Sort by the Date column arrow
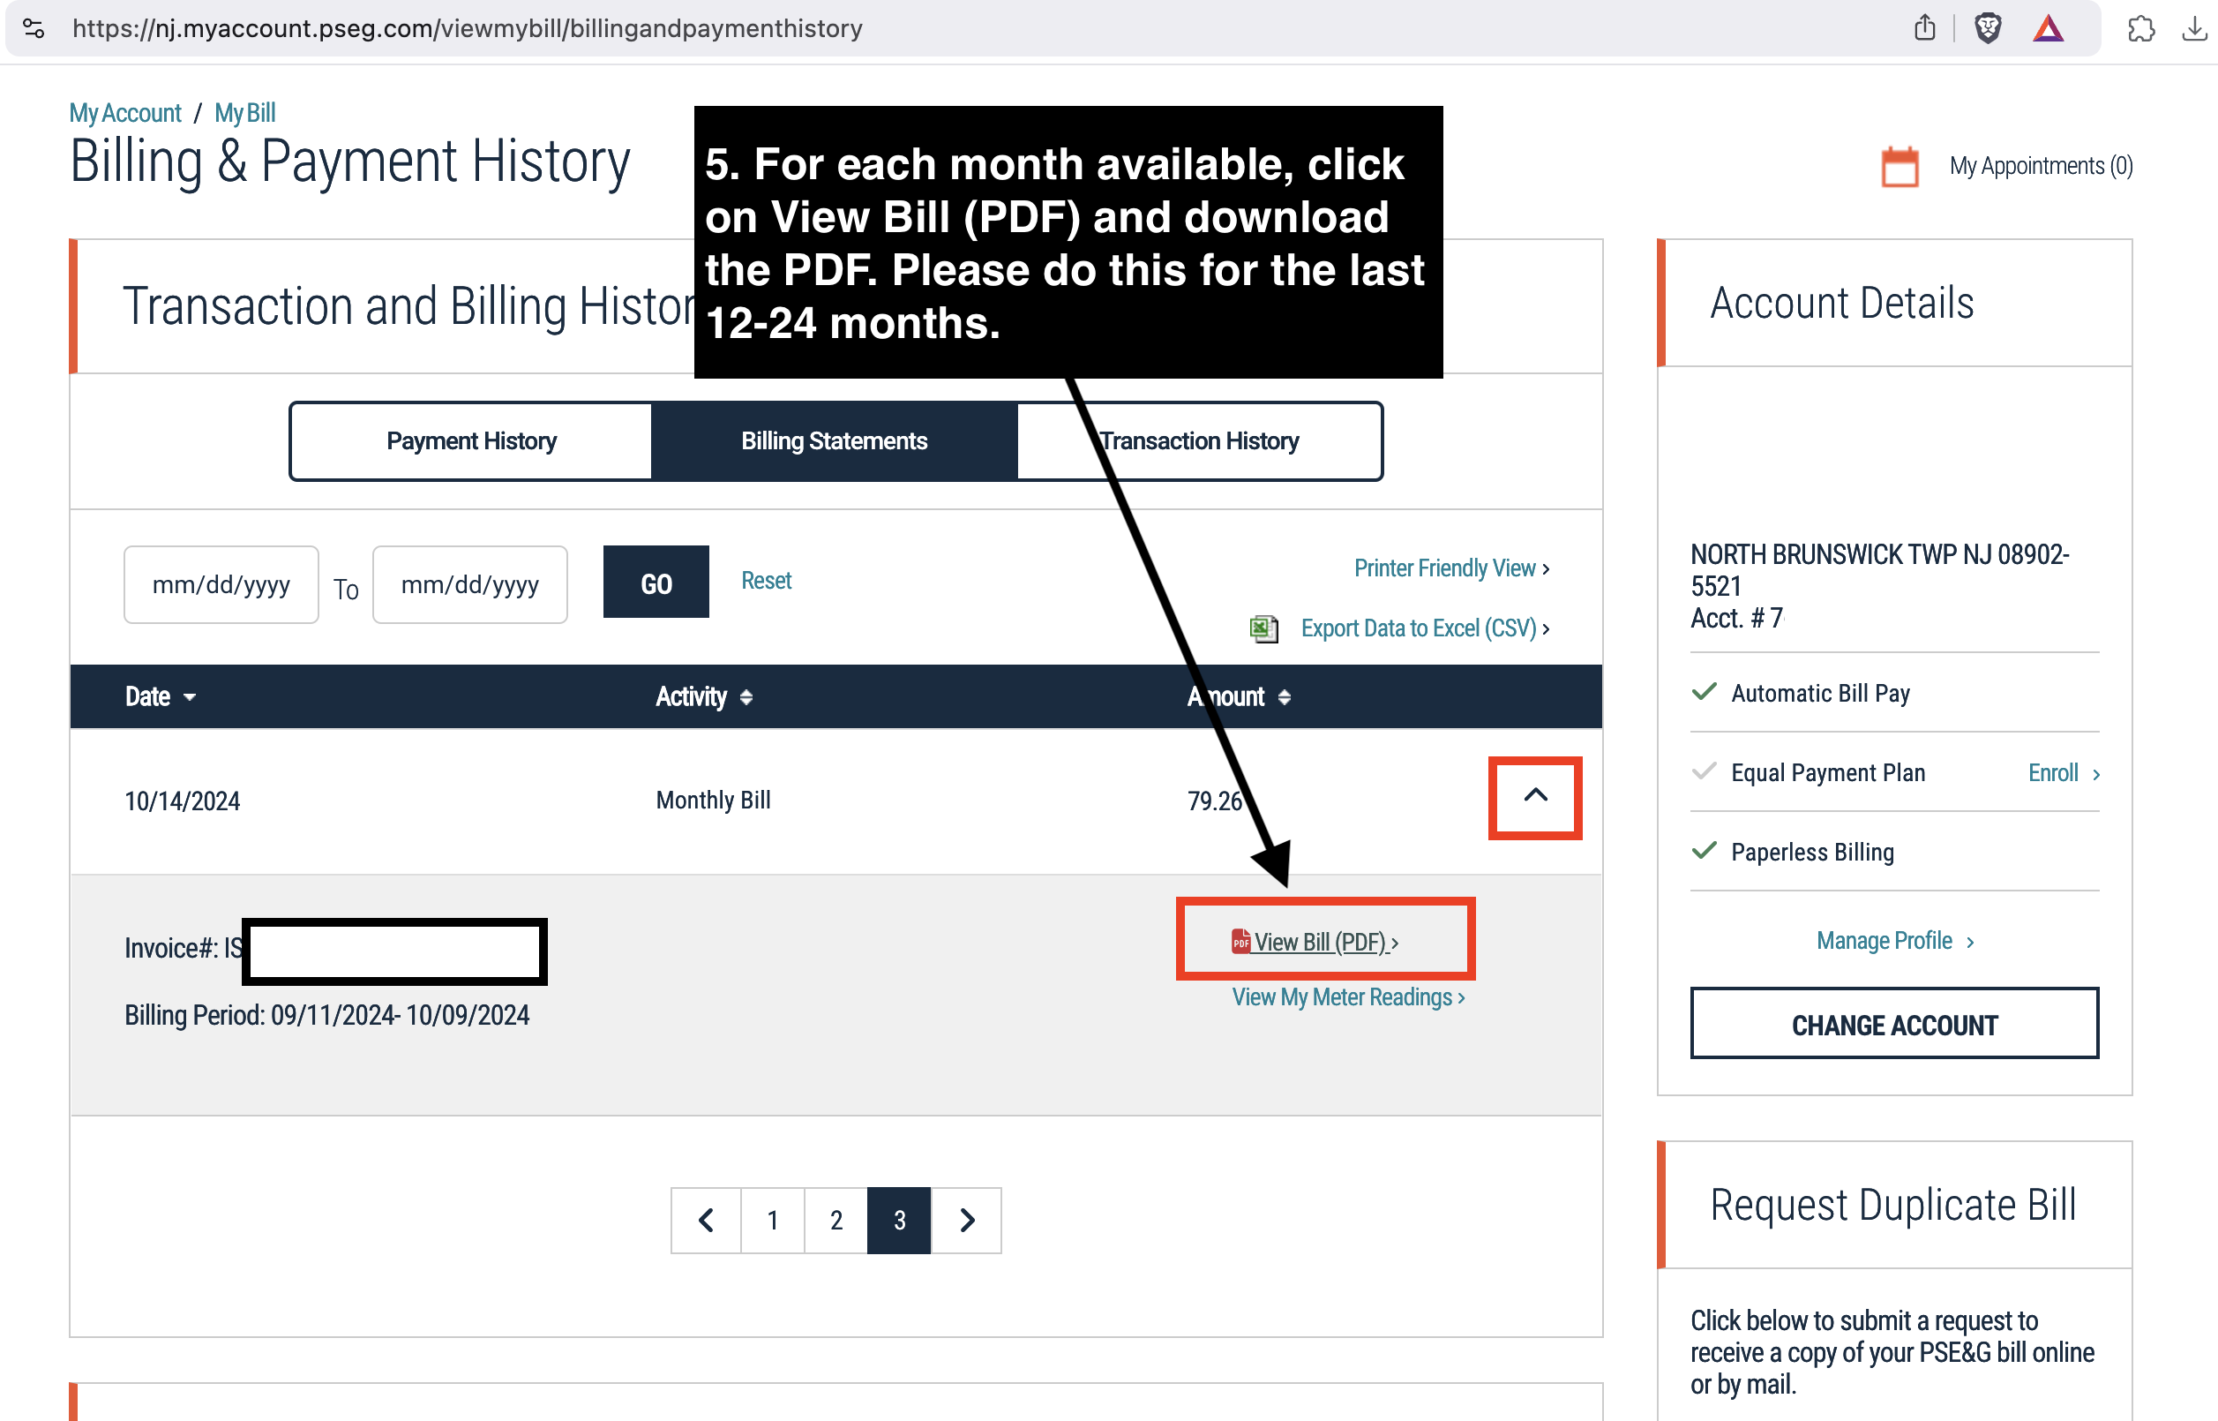Viewport: 2218px width, 1421px height. [x=189, y=697]
